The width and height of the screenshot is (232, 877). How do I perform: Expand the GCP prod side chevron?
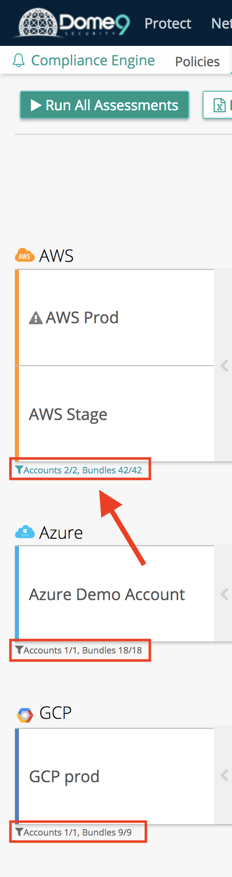(x=225, y=775)
